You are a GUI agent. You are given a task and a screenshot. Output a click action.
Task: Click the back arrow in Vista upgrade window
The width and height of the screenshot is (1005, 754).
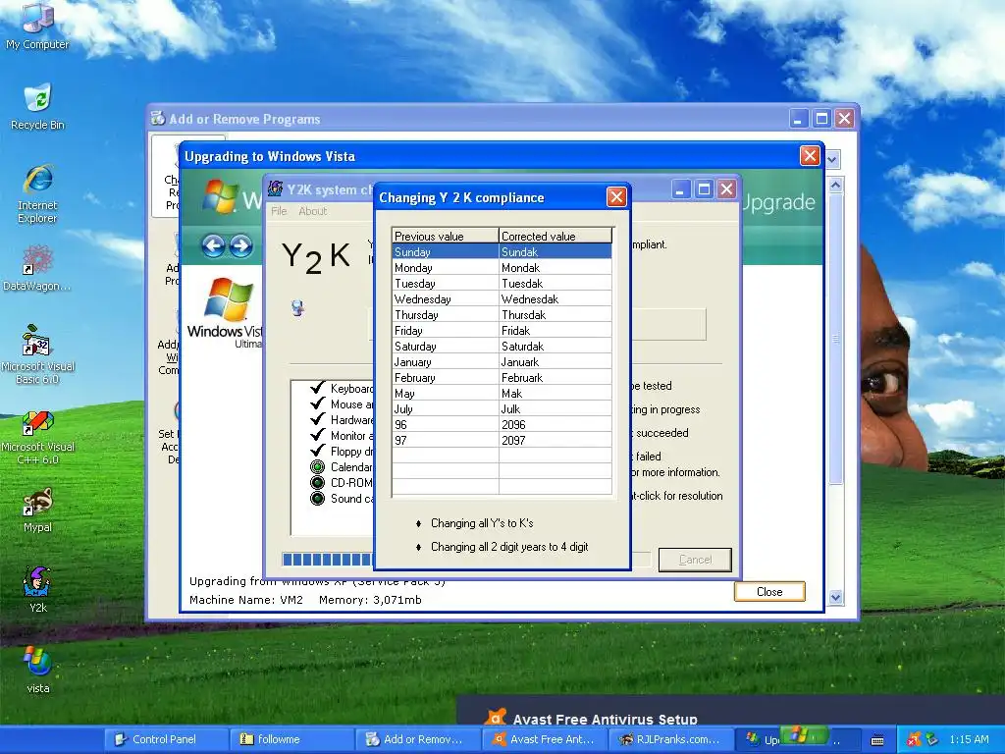pyautogui.click(x=213, y=245)
